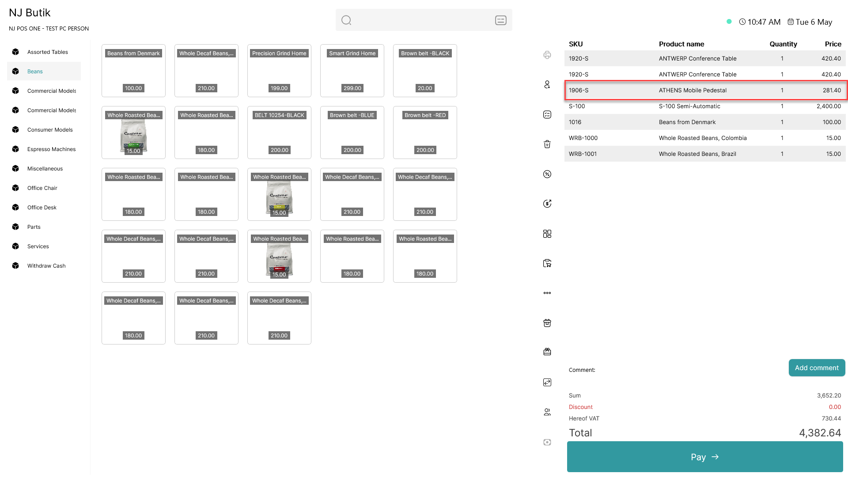Select the S-100 Semi-Automatic order line
This screenshot has height=477, width=848.
click(705, 106)
